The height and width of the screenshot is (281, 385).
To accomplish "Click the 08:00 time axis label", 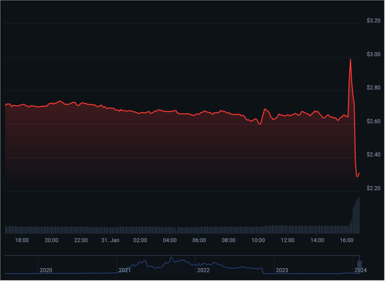I will [x=229, y=240].
